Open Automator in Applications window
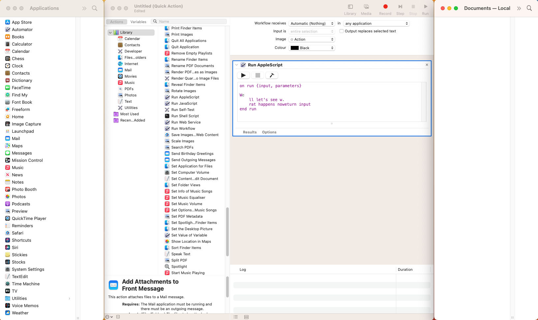The width and height of the screenshot is (538, 320). pos(22,29)
